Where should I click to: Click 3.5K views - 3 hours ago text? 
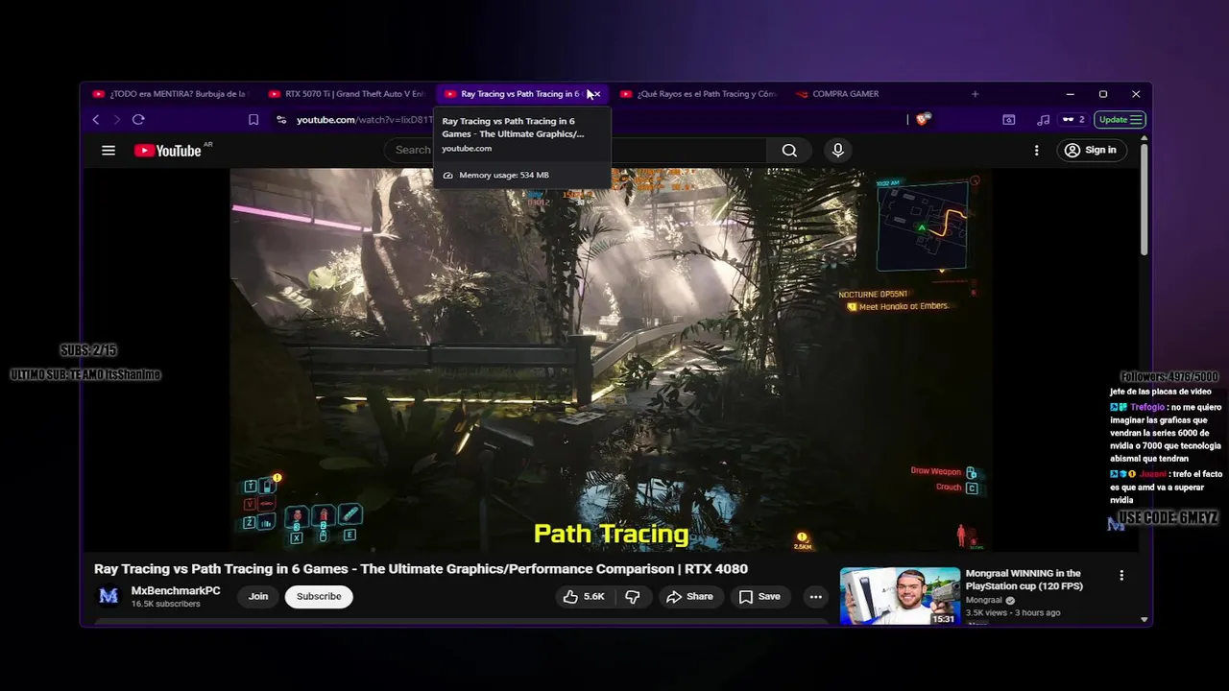point(1013,612)
